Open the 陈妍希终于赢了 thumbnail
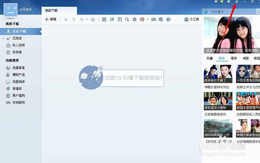Screen dimensions: 260x163 click(218, 74)
